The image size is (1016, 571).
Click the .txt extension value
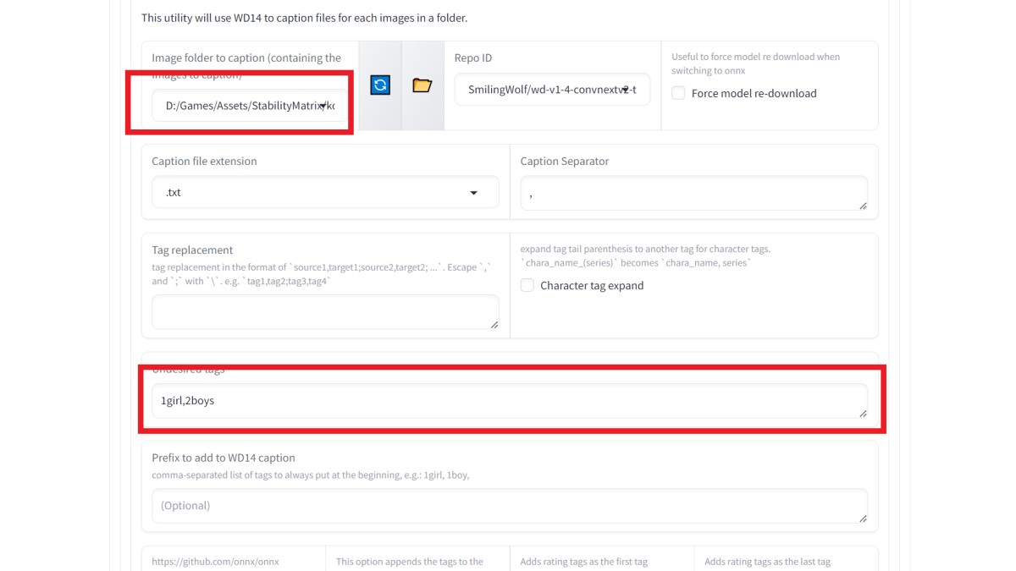click(x=174, y=193)
